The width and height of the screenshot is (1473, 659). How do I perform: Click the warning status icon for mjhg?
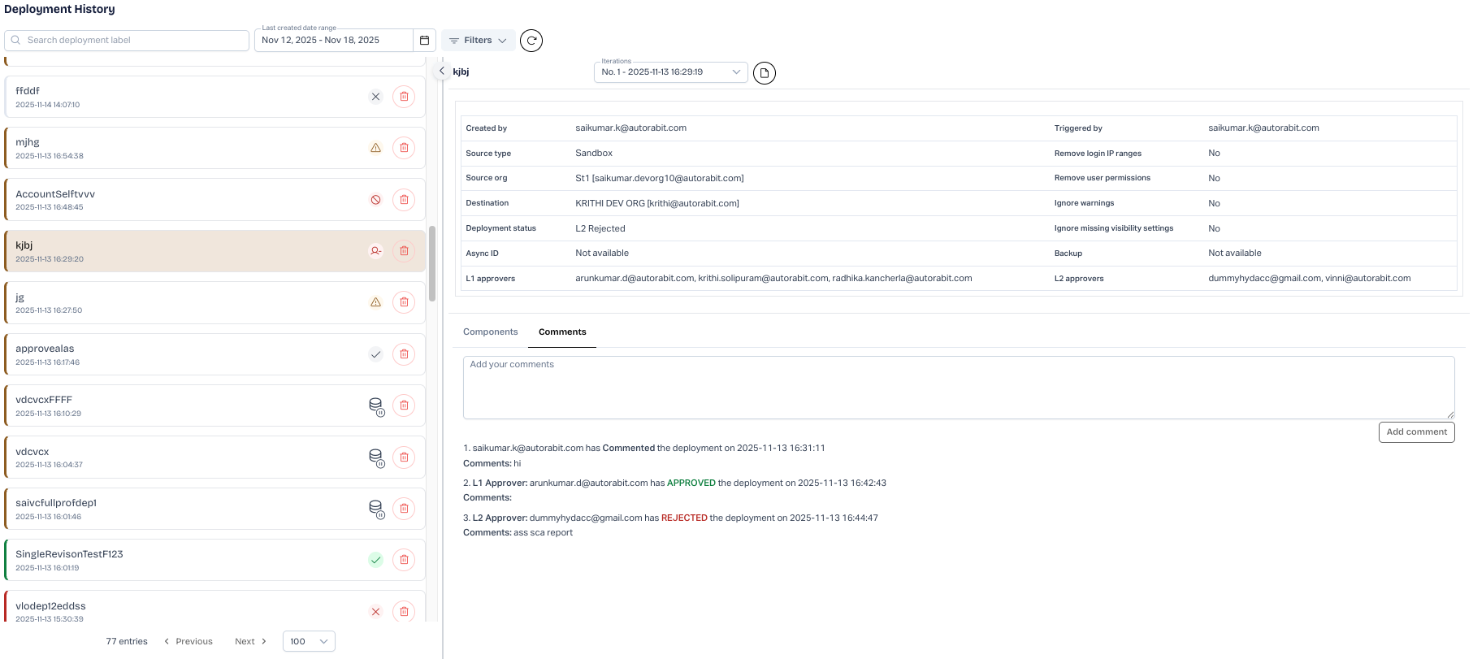[x=375, y=148]
